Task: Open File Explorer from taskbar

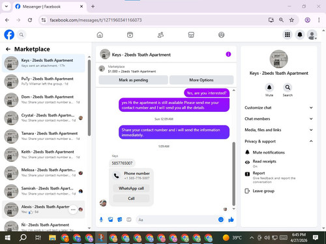Action: point(52,237)
